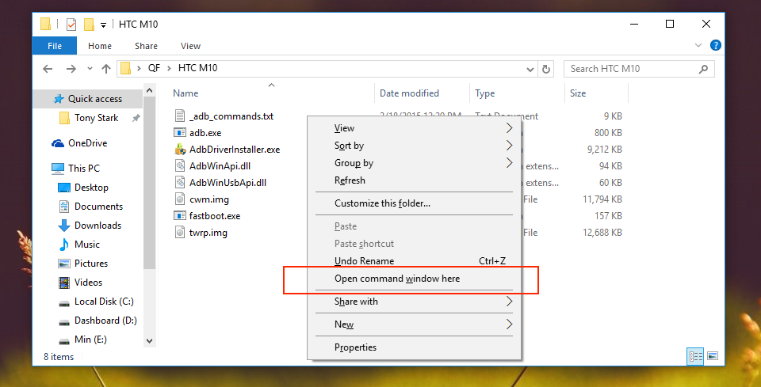761x387 pixels.
Task: Sort by the Type column header
Action: [484, 93]
